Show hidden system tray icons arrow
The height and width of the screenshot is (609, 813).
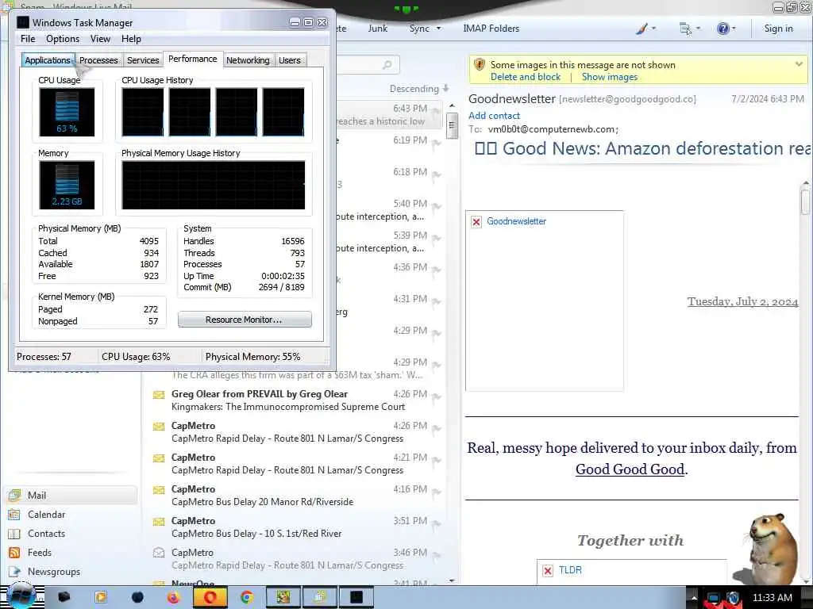tap(694, 598)
